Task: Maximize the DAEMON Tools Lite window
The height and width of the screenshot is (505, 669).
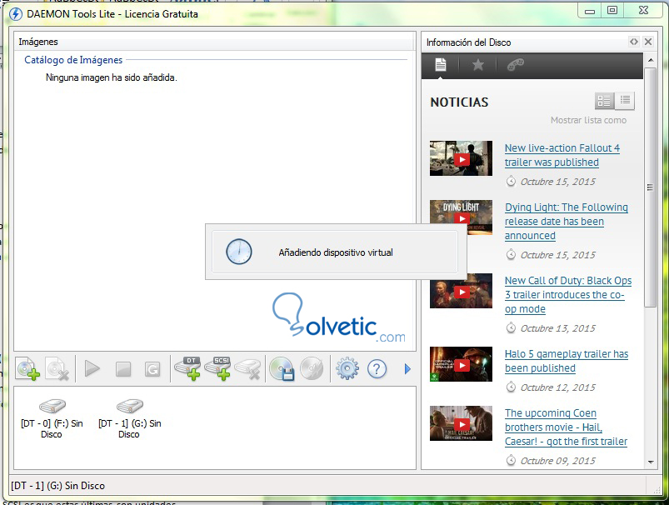Action: pyautogui.click(x=612, y=11)
